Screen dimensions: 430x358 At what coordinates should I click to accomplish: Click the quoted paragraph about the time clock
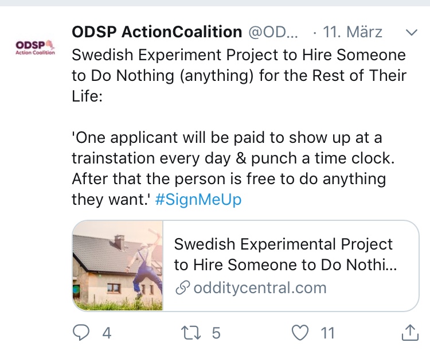pos(229,169)
